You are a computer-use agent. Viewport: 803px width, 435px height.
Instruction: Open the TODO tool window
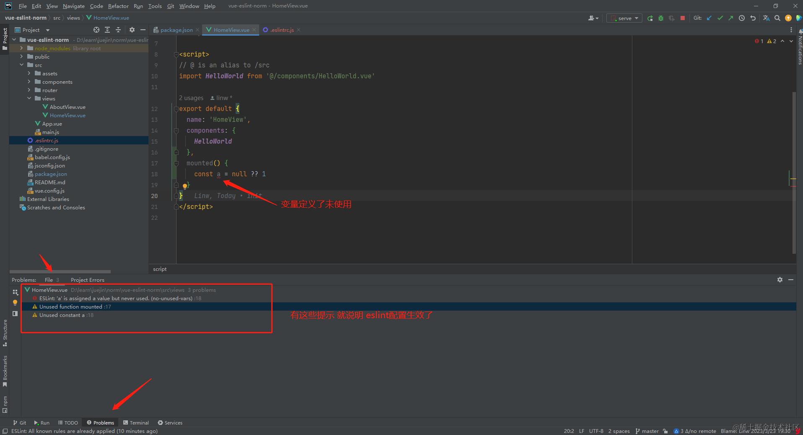click(x=68, y=422)
